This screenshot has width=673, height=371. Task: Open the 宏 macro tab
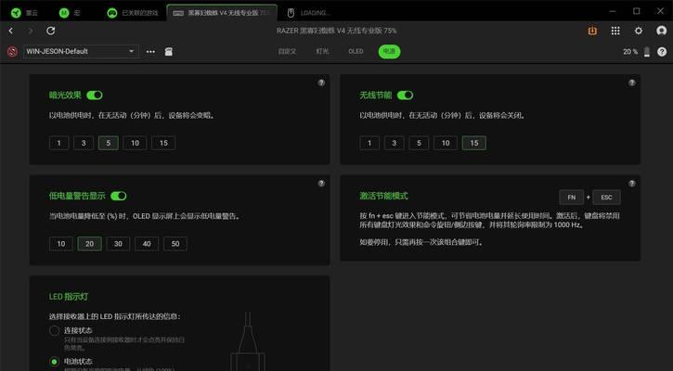click(x=70, y=13)
